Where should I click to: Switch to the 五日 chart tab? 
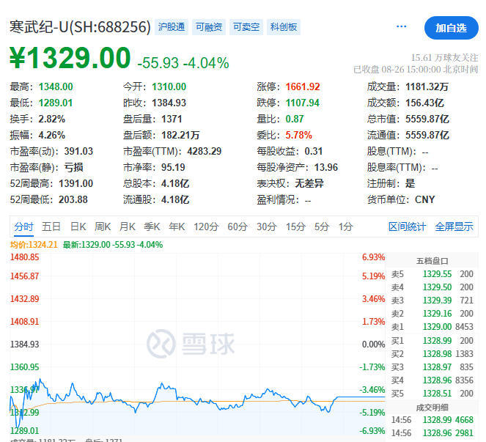point(51,227)
